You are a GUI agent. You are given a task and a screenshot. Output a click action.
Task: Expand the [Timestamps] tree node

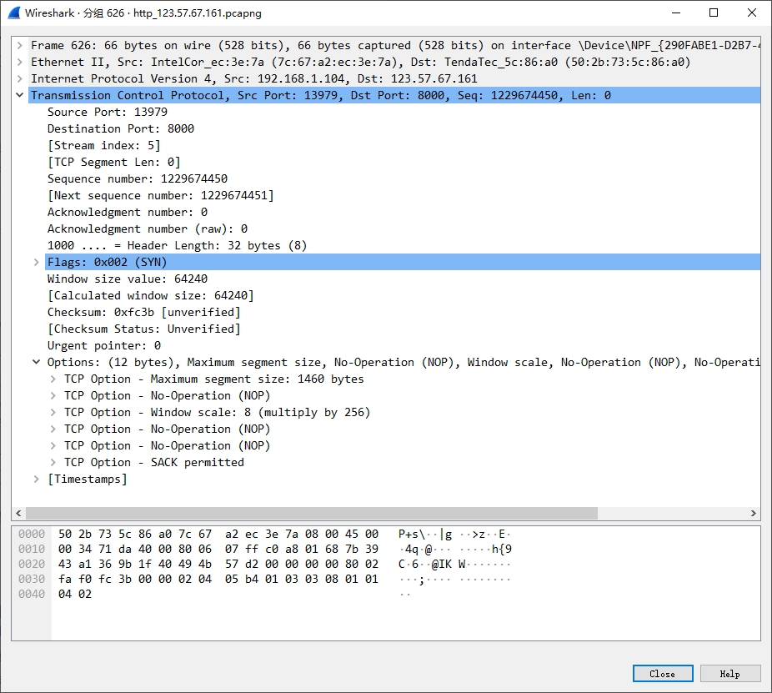coord(37,480)
